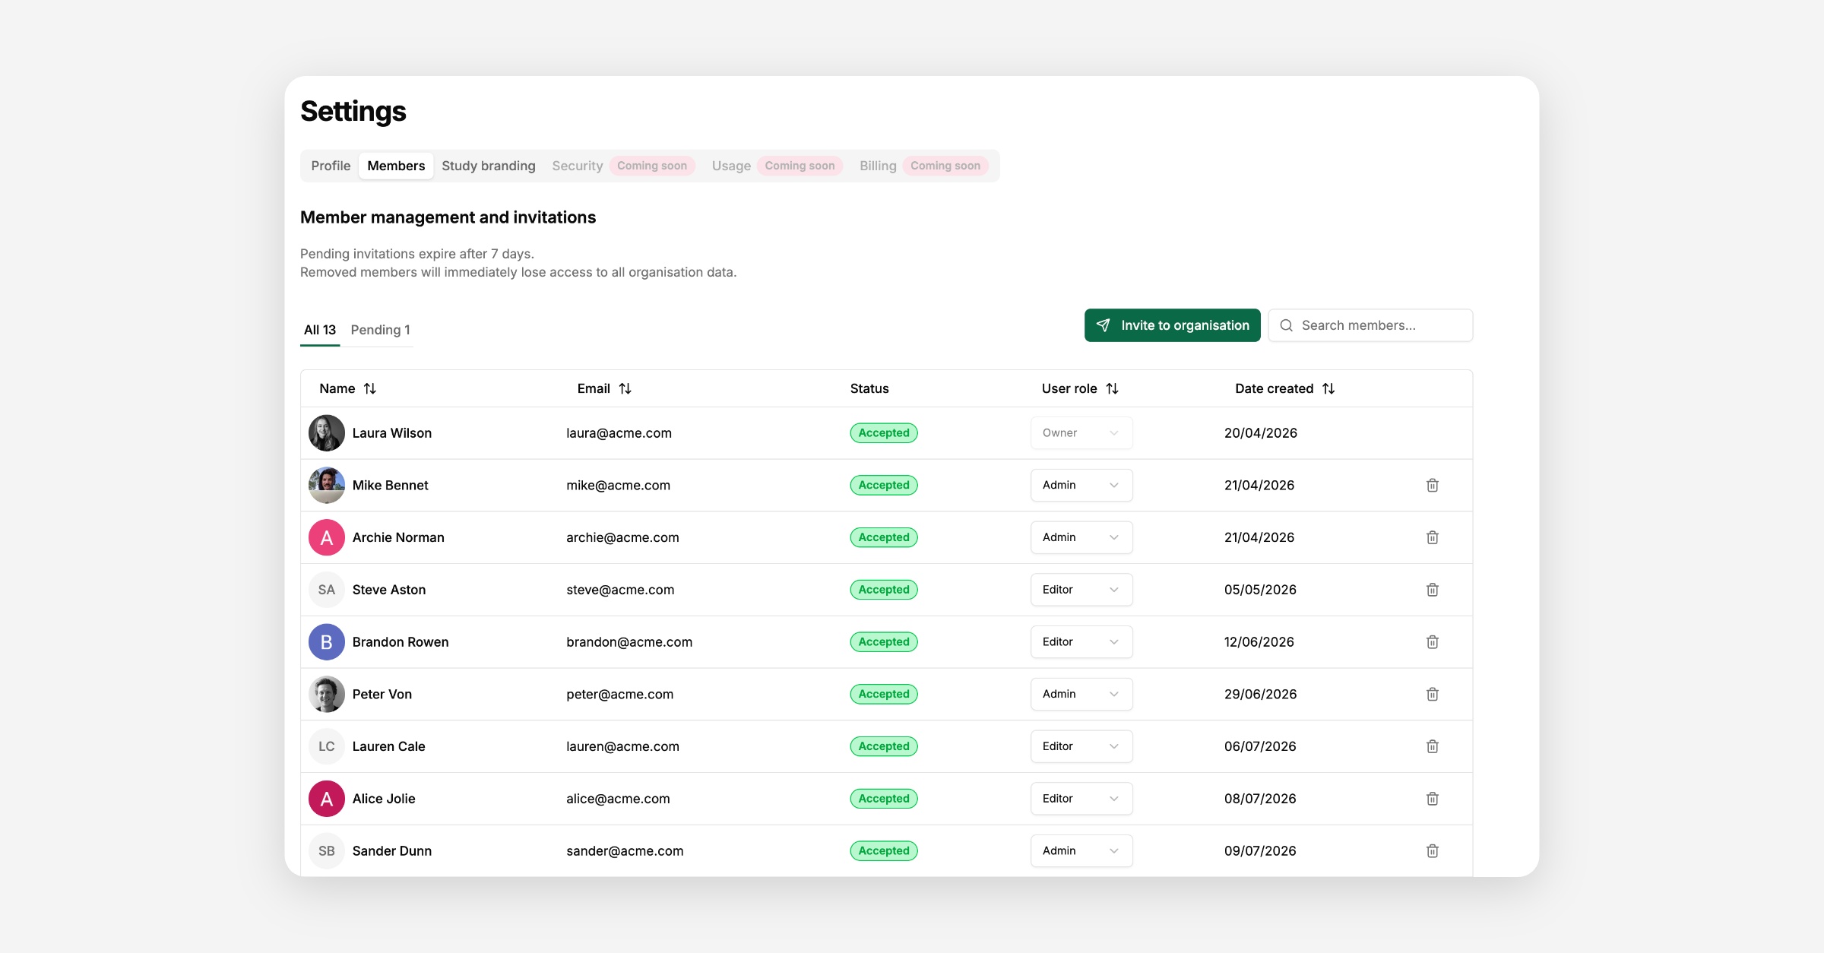Click the date 12/06/2026

[x=1259, y=642]
